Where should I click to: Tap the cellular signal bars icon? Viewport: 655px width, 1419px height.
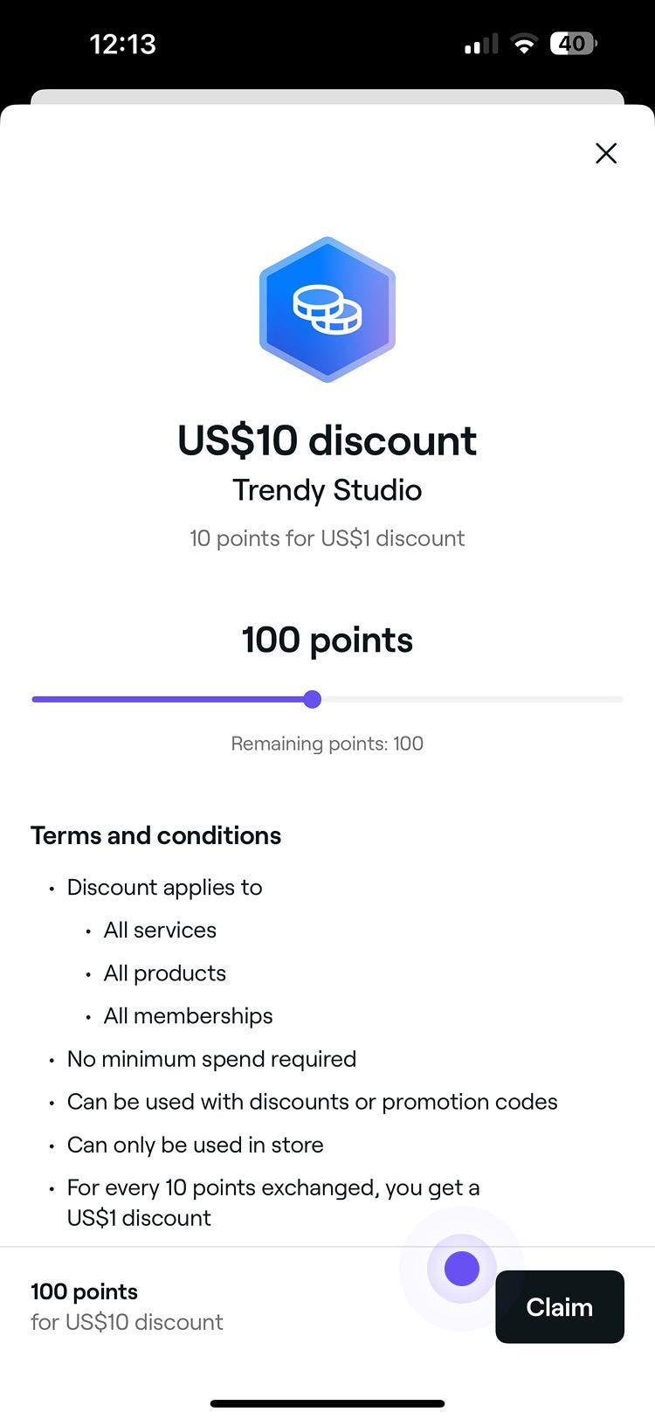[480, 44]
